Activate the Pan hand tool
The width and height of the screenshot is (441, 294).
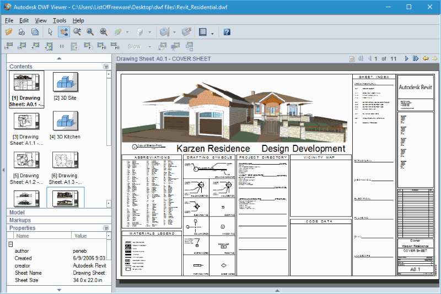(64, 32)
